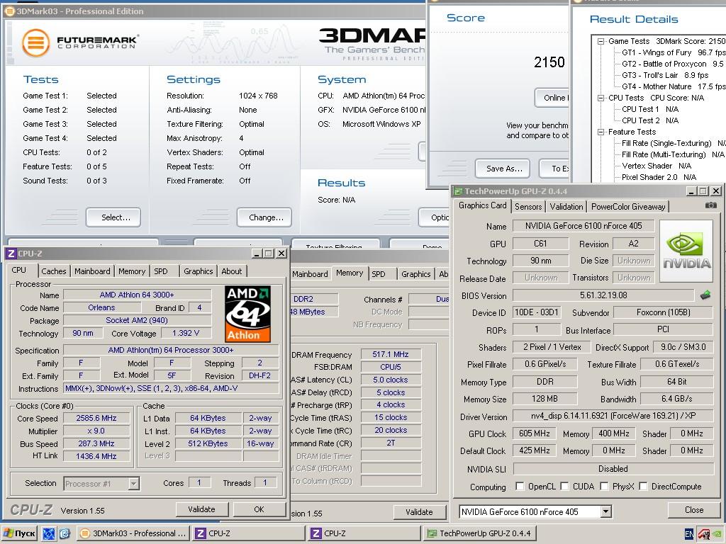Click Validate in the rear CPU-Z window
The height and width of the screenshot is (544, 726).
420,512
